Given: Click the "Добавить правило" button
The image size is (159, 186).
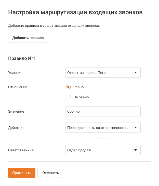Looking at the screenshot, I should (28, 38).
